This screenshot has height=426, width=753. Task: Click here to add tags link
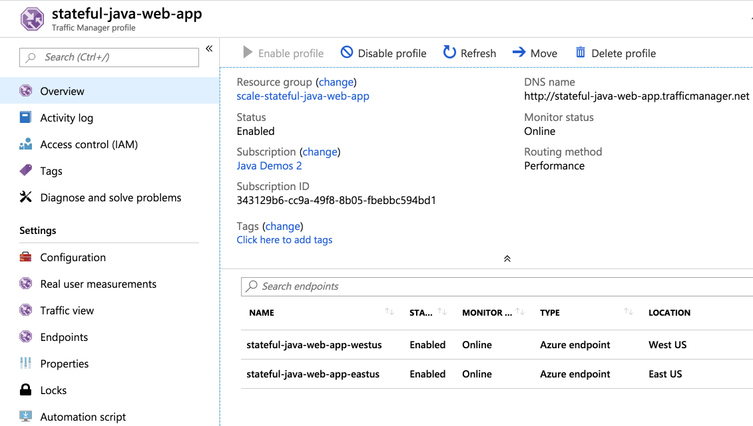pyautogui.click(x=284, y=240)
